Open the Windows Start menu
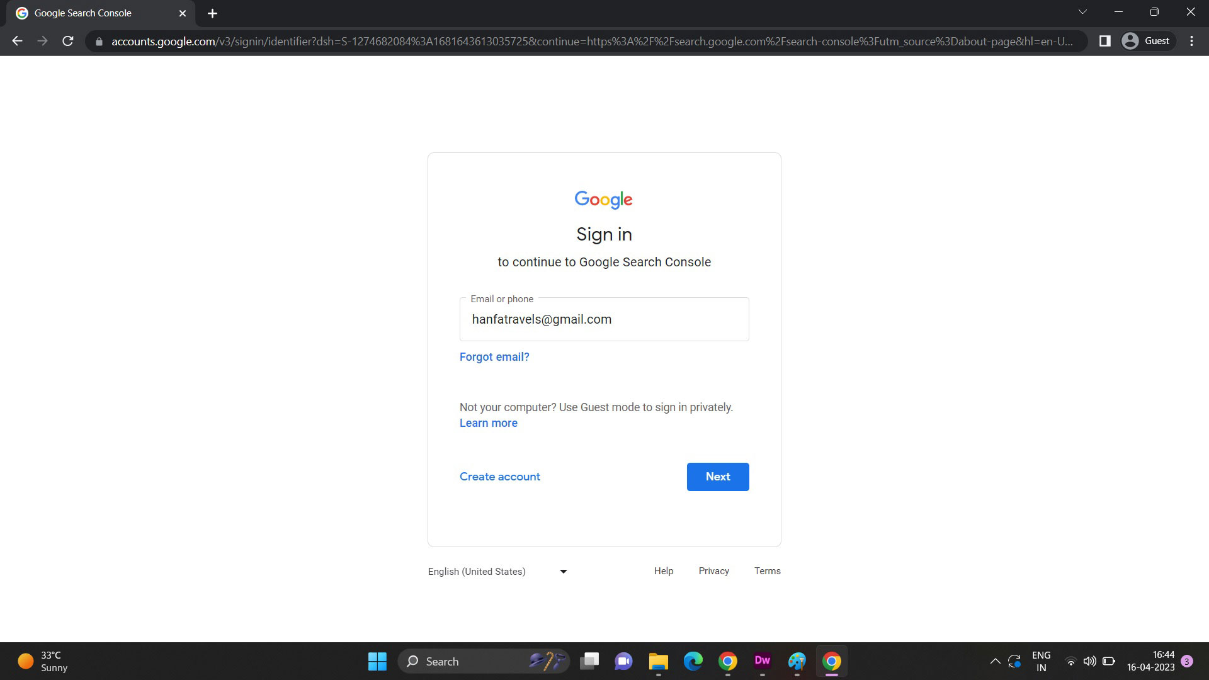 point(377,661)
